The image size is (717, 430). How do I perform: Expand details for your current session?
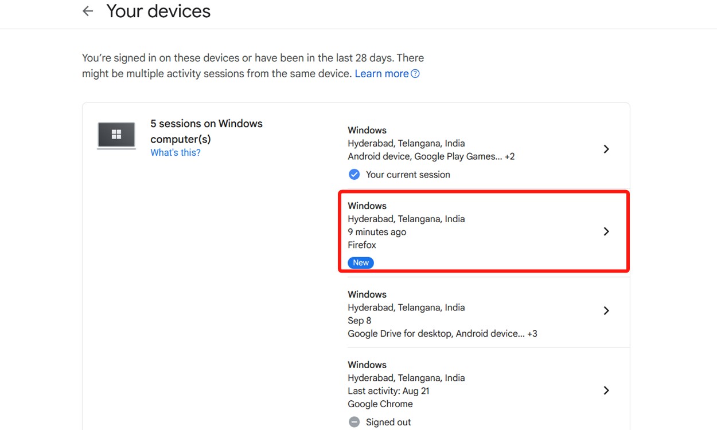point(606,149)
